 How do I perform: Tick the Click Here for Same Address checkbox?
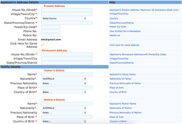[42, 45]
